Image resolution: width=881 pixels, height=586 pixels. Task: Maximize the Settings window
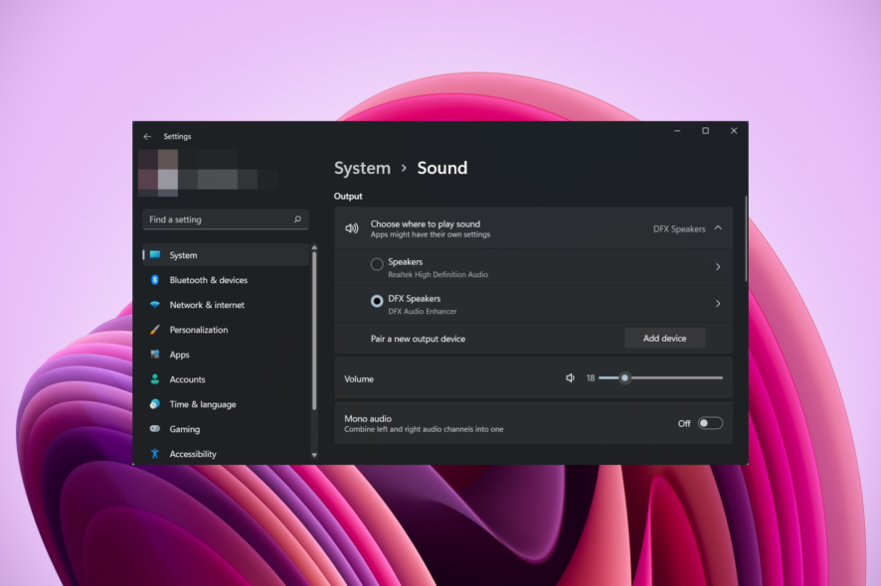[705, 131]
